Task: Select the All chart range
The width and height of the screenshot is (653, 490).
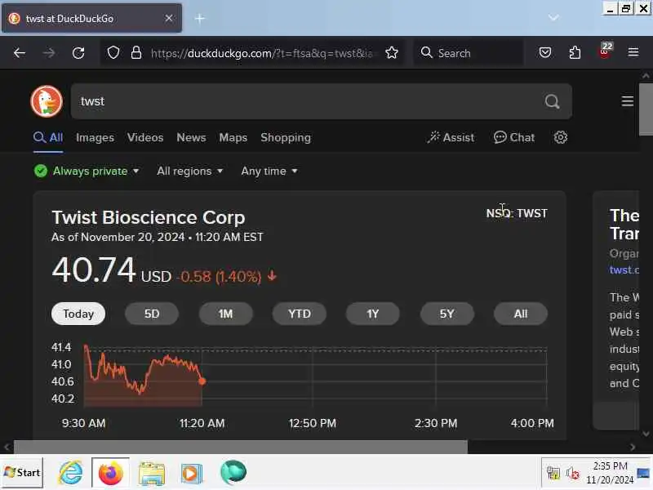Action: 521,314
